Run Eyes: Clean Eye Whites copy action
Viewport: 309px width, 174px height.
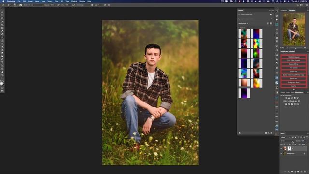coord(294,75)
